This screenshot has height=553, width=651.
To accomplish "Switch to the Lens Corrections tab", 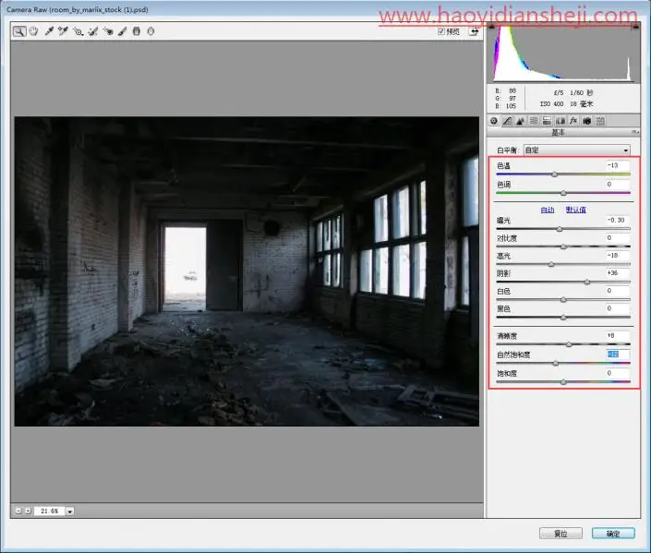I will (x=561, y=121).
